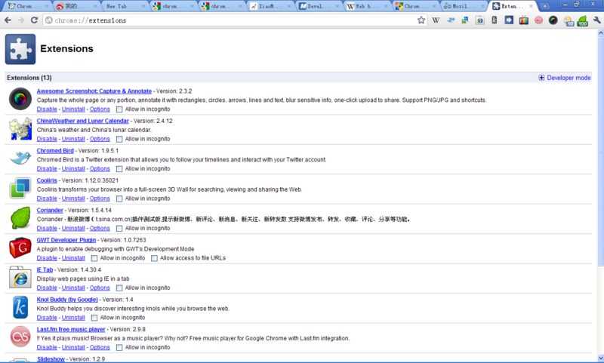The height and width of the screenshot is (363, 604).
Task: Open Cooliris Options
Action: (100, 198)
